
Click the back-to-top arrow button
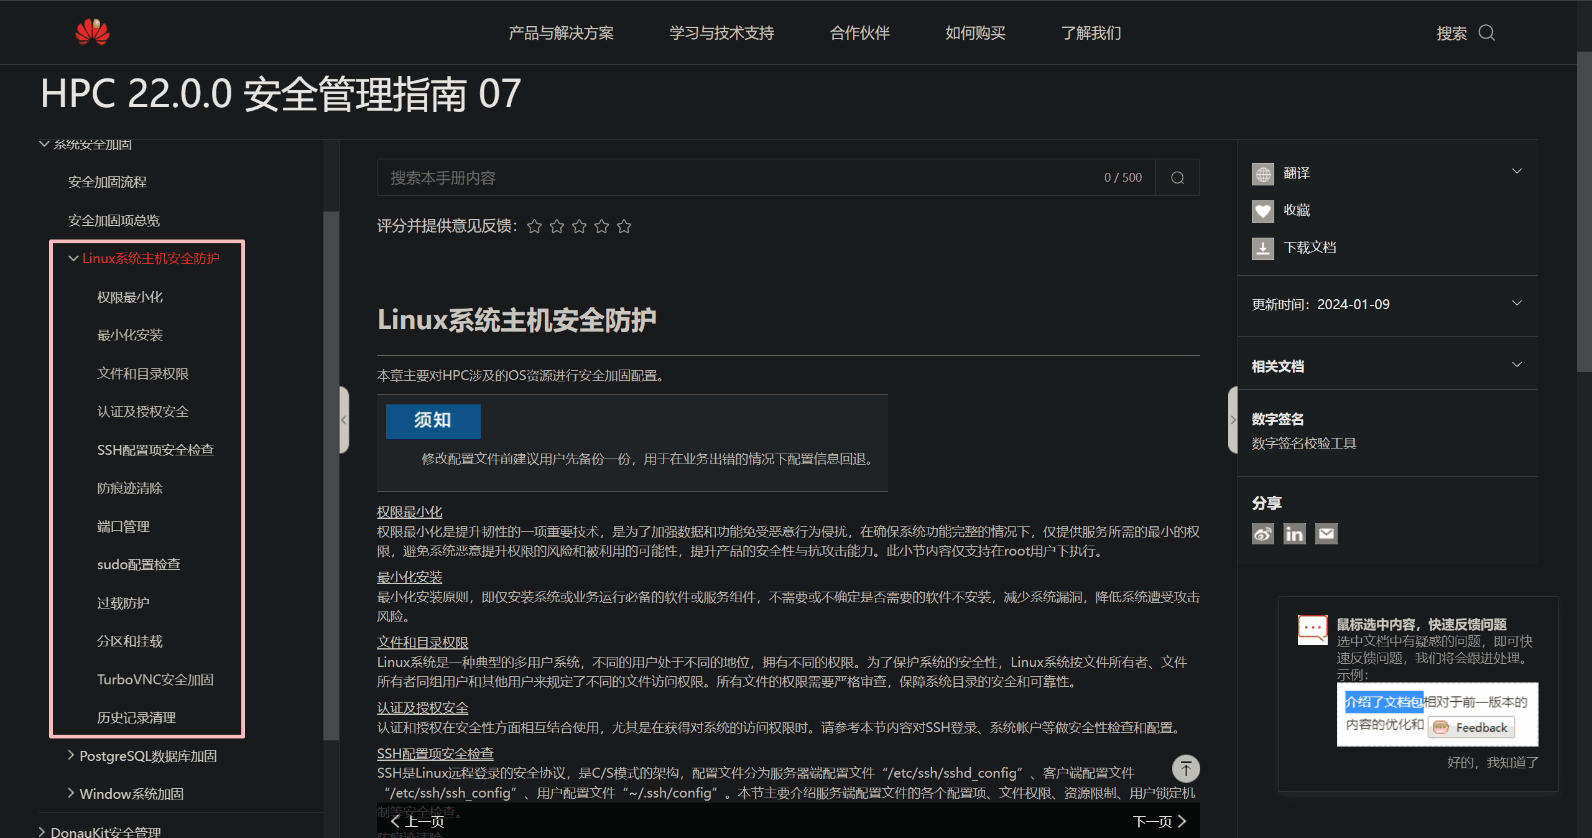(1186, 769)
